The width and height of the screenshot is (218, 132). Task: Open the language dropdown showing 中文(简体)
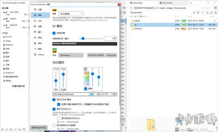[71, 14]
